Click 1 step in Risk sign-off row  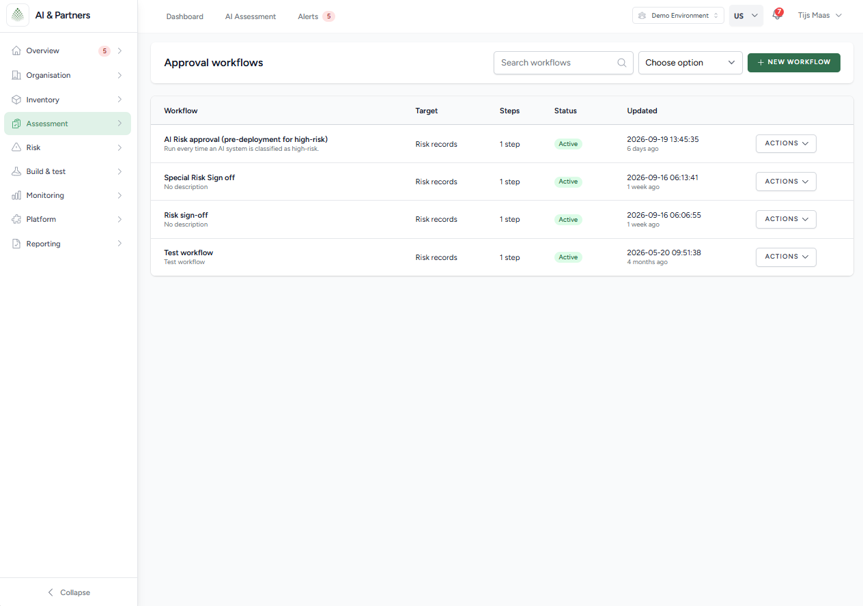[509, 219]
